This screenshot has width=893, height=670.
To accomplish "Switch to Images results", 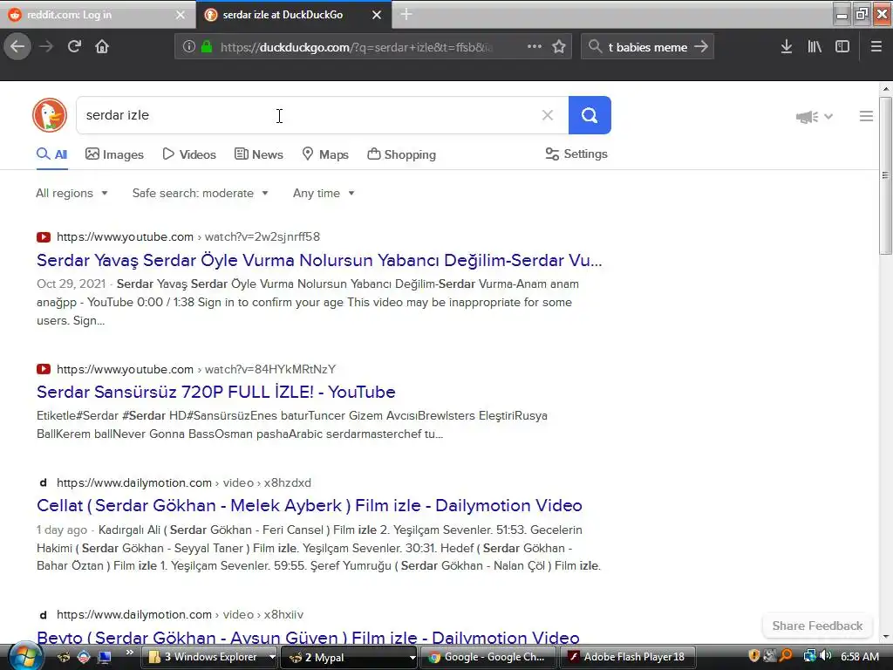I will (114, 154).
